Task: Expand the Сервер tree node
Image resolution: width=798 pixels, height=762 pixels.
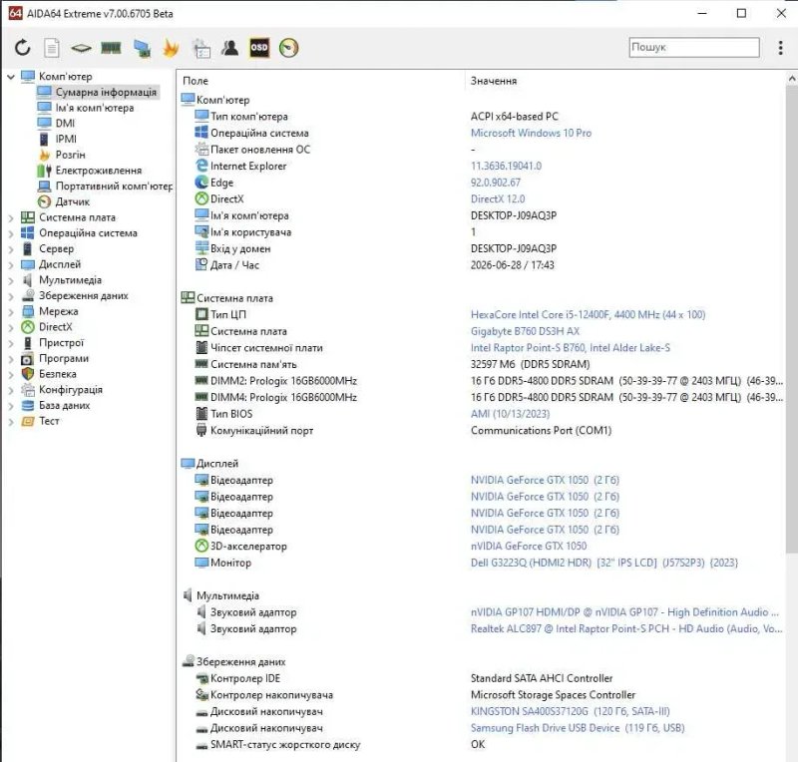Action: coord(11,249)
